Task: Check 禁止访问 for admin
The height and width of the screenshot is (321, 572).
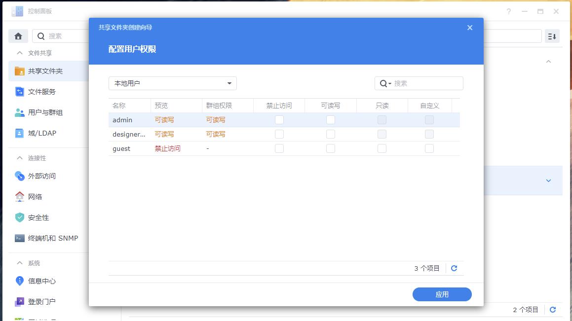Action: [279, 119]
